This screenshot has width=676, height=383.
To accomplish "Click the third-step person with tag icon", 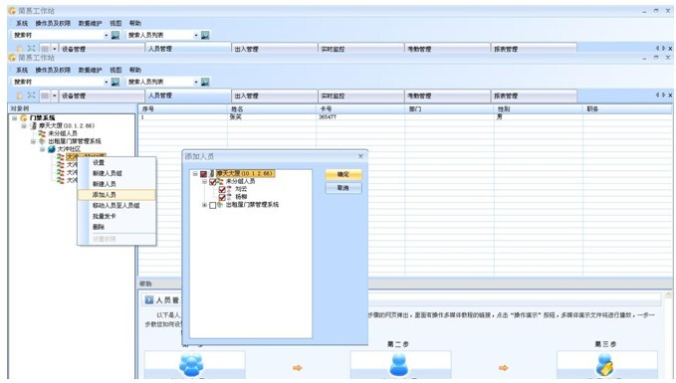I will (605, 364).
